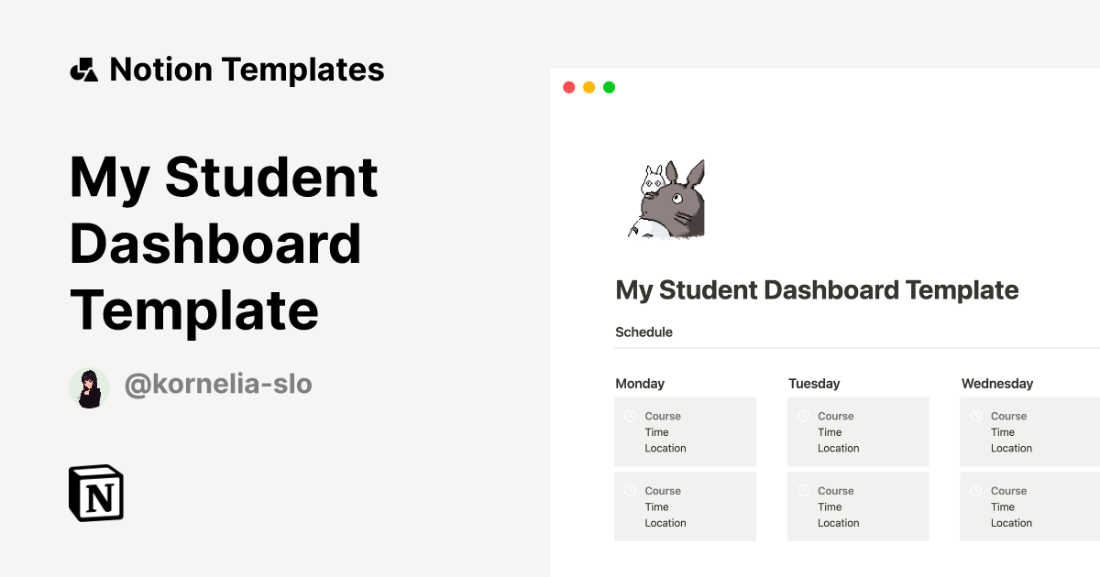Click the clock icon on Wednesday's second course card
This screenshot has height=577, width=1100.
[x=976, y=490]
